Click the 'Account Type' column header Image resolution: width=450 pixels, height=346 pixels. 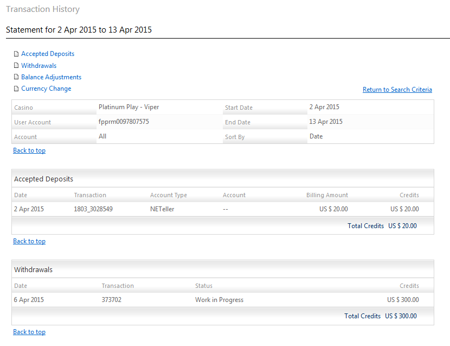click(169, 195)
